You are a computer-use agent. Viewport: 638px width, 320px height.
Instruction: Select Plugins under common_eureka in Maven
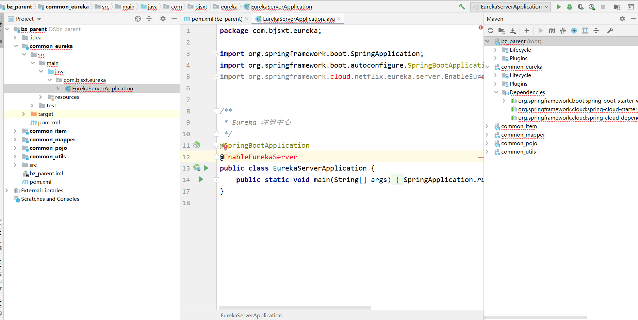(518, 84)
